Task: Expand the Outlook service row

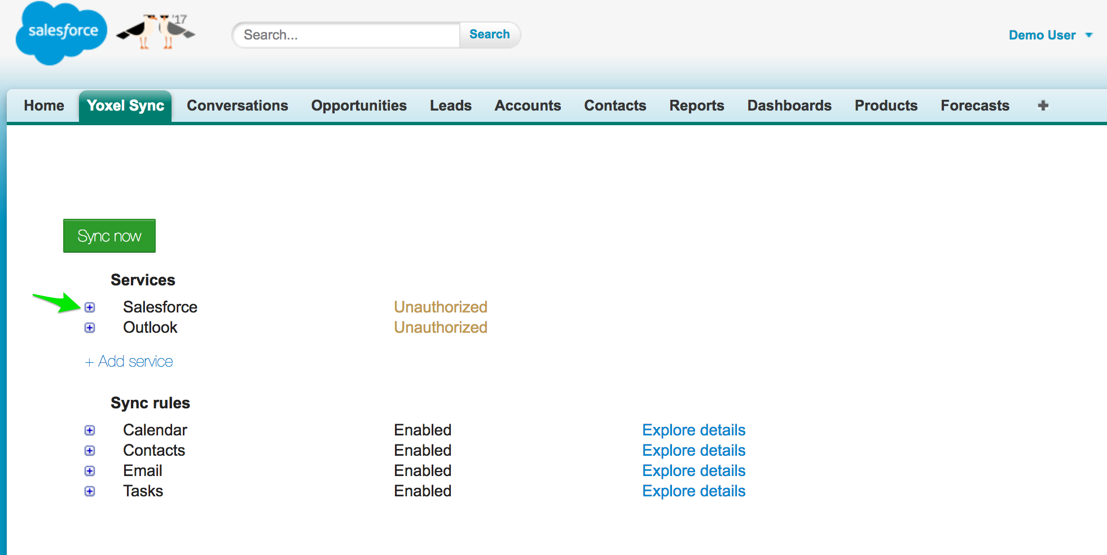Action: pos(90,328)
